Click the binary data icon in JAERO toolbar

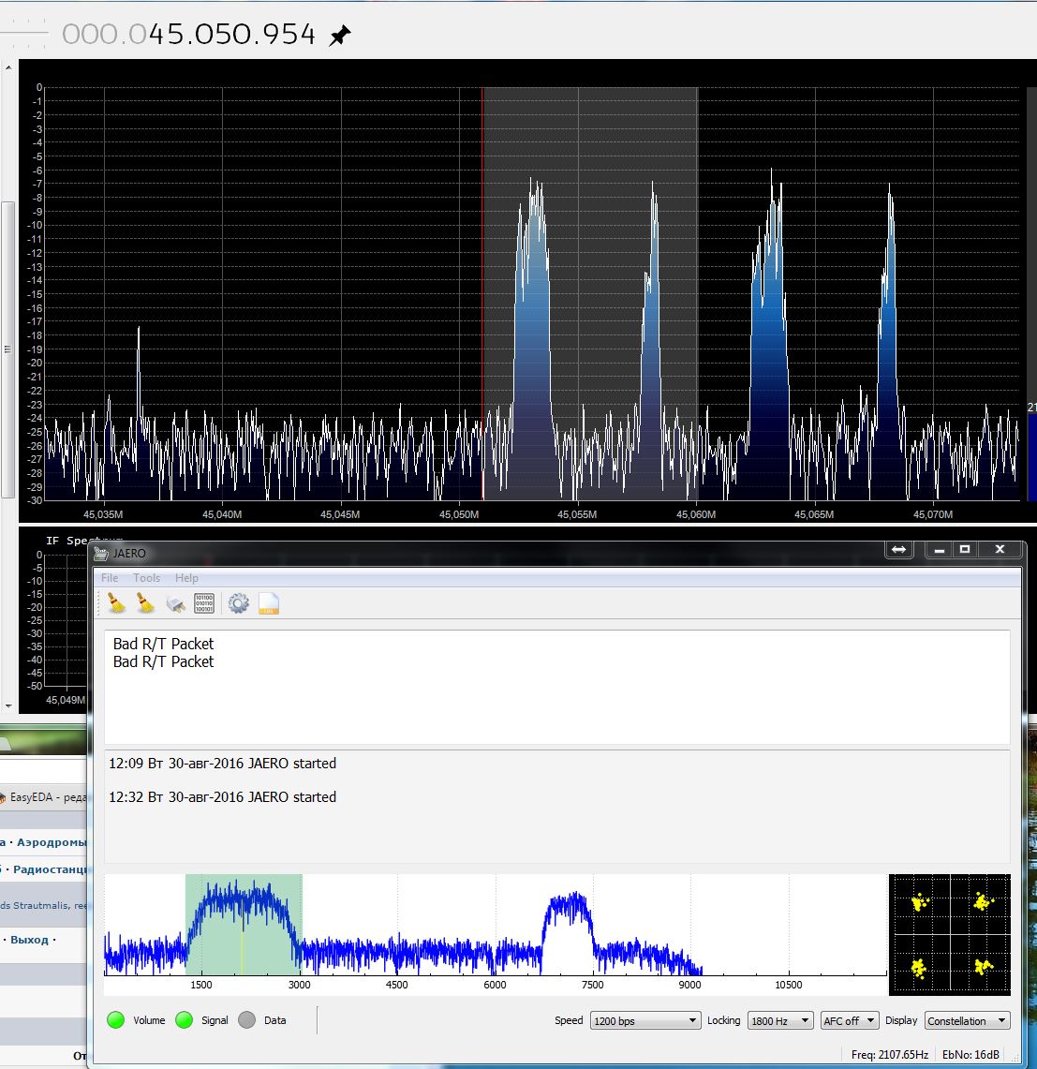pos(204,603)
